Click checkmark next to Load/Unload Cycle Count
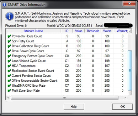This screenshot has height=116, width=138. 9,61
